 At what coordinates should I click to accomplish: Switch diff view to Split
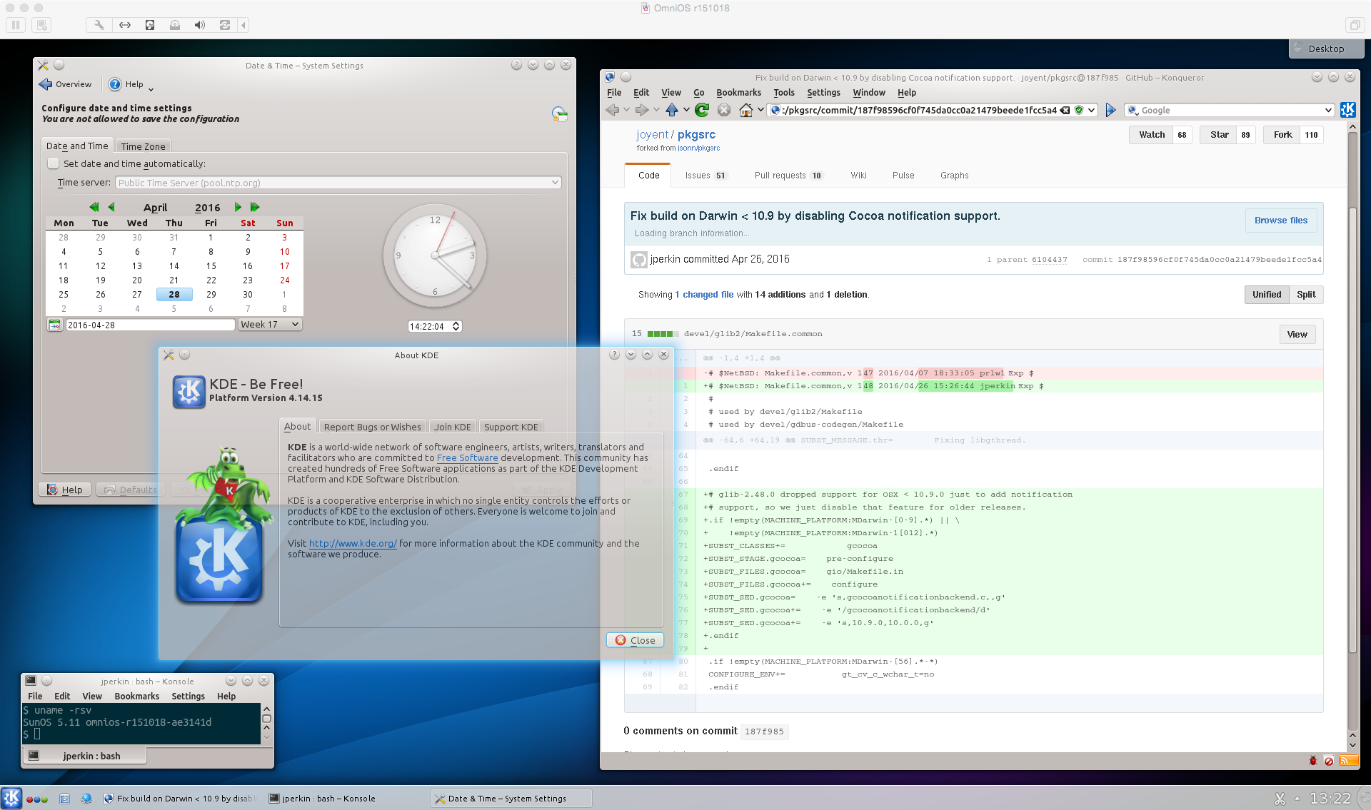click(x=1305, y=295)
